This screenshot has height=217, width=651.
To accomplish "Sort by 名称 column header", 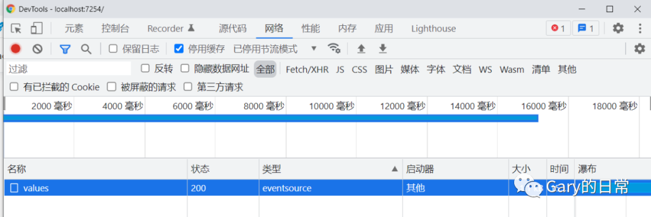I will click(95, 169).
